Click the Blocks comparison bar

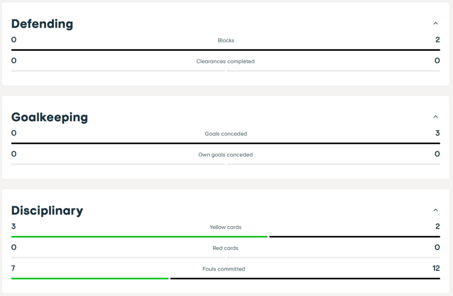point(226,50)
